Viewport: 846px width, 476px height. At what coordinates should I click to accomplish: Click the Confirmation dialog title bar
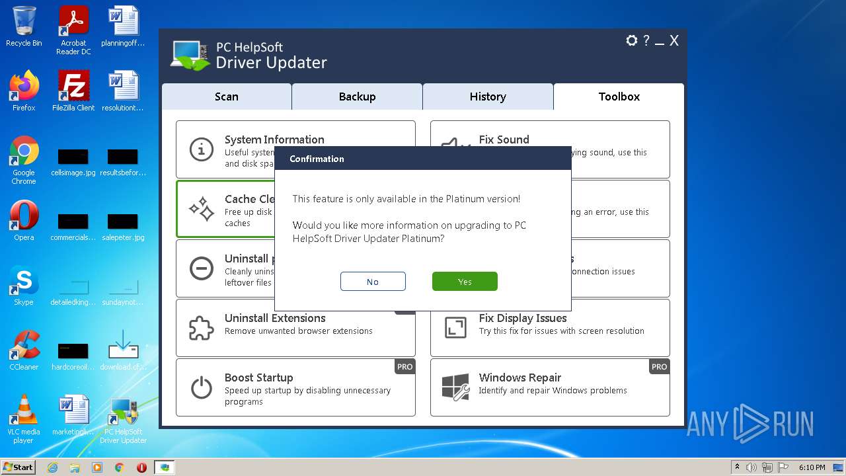pos(423,159)
